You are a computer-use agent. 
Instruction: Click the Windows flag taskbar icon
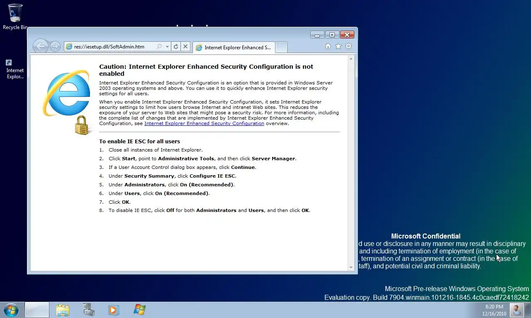pyautogui.click(x=139, y=310)
